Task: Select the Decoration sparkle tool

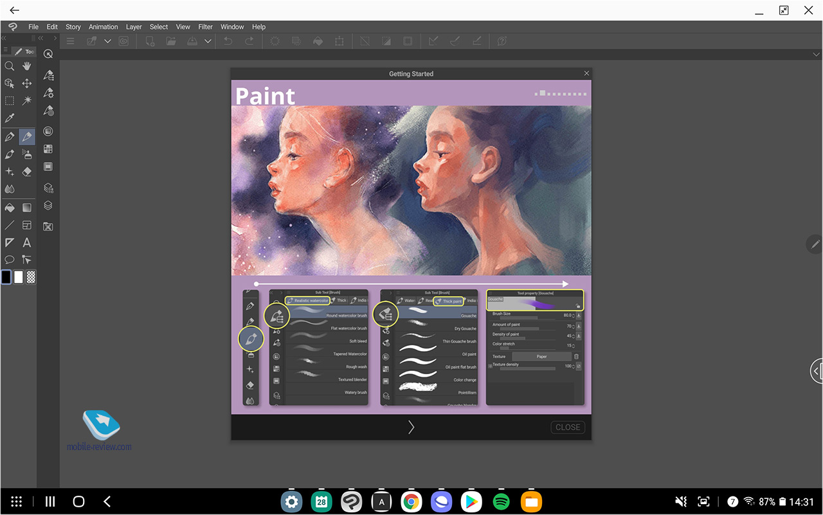Action: click(x=9, y=172)
